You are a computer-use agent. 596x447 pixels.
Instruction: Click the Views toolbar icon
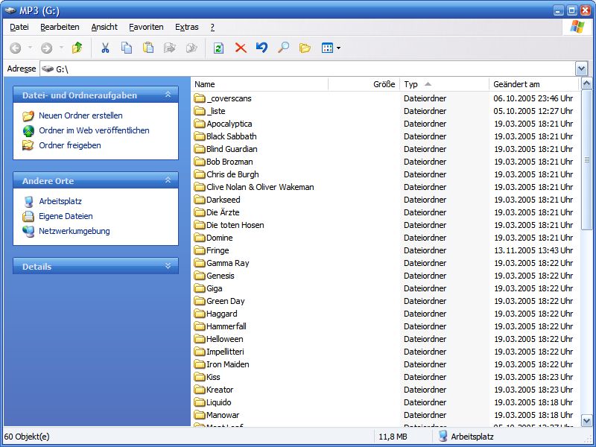327,48
